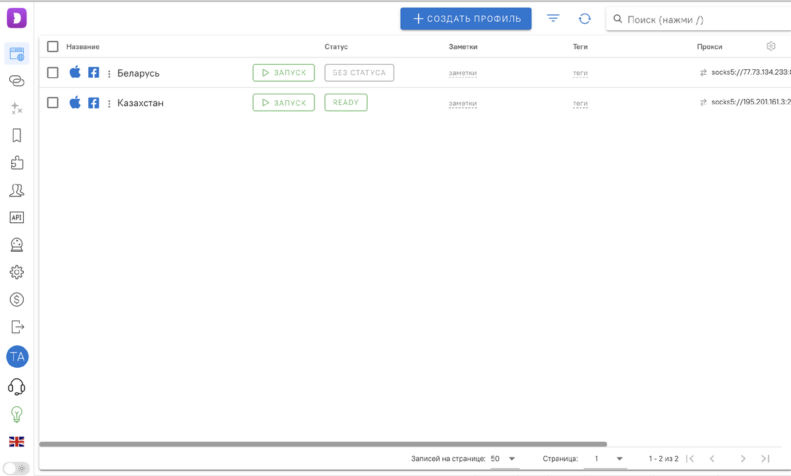Edit заметки for Беларусь row

[x=463, y=73]
